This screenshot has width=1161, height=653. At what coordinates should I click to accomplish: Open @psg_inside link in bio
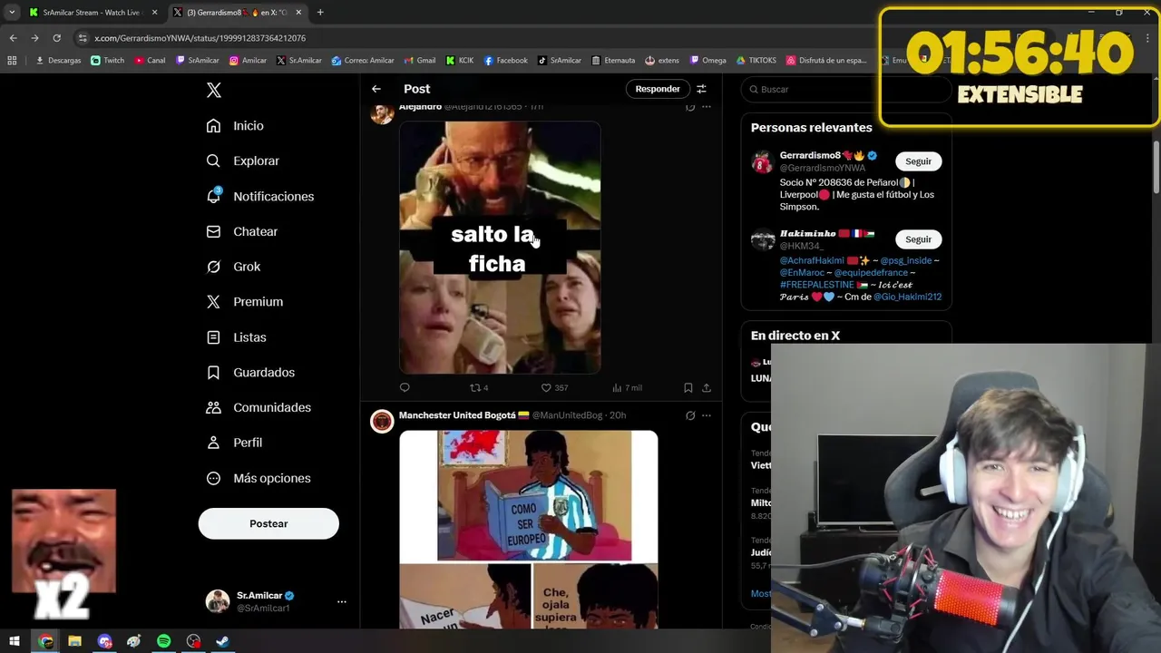pyautogui.click(x=906, y=260)
